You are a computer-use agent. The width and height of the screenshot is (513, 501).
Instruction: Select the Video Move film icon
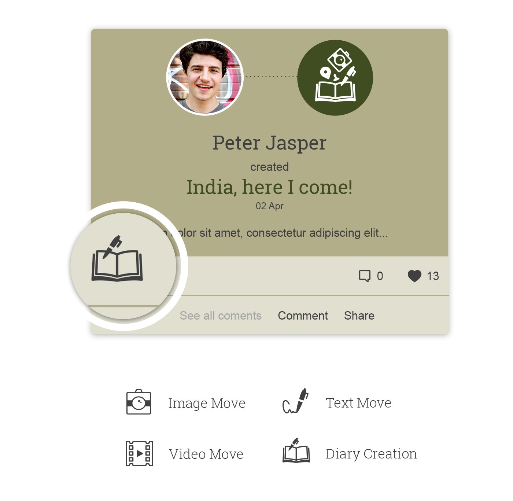tap(139, 453)
